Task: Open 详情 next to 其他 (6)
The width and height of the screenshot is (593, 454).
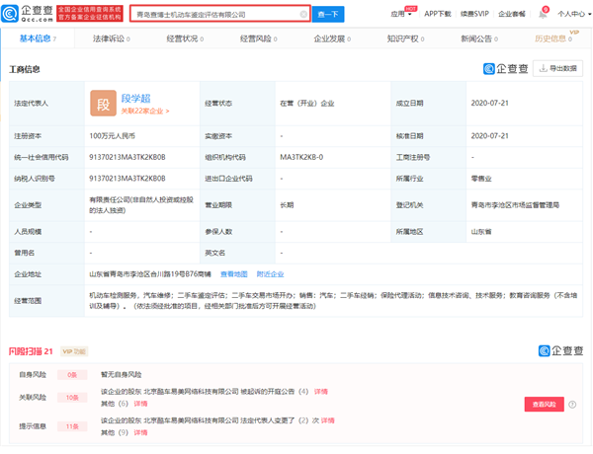Action: (x=140, y=404)
